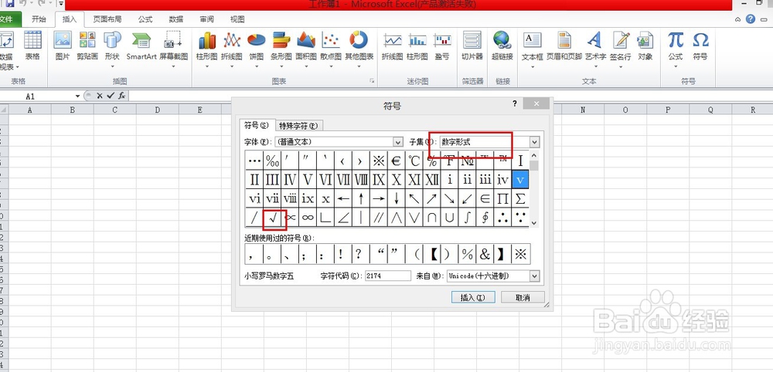Select the Σ summation symbol
773x372 pixels.
520,199
